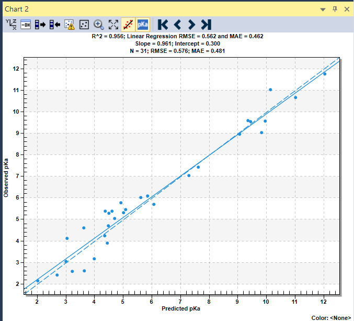354x321 pixels.
Task: Select the lowest data point near 2
Action: (38, 281)
